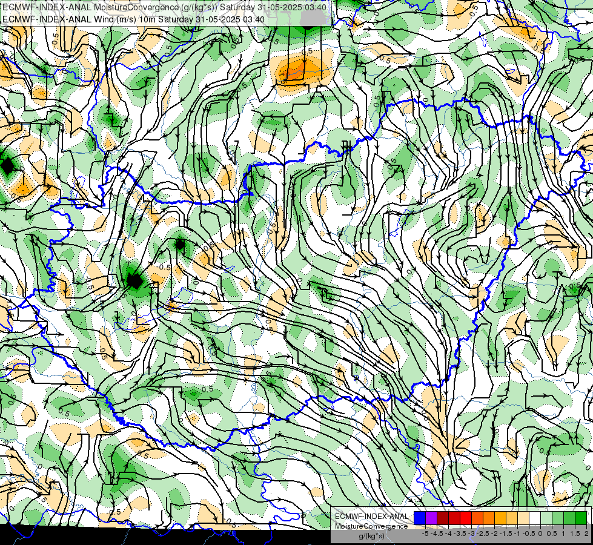This screenshot has height=545, width=593.
Task: Click legend label MoistureConvergence
Action: click(371, 526)
